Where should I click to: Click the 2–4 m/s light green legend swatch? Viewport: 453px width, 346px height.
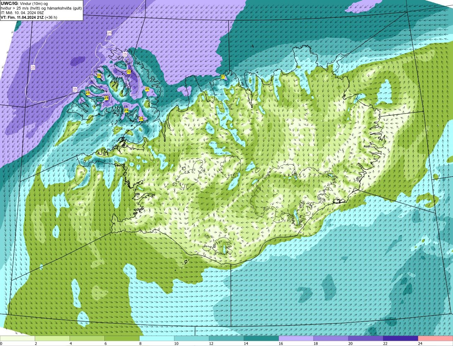point(52,338)
